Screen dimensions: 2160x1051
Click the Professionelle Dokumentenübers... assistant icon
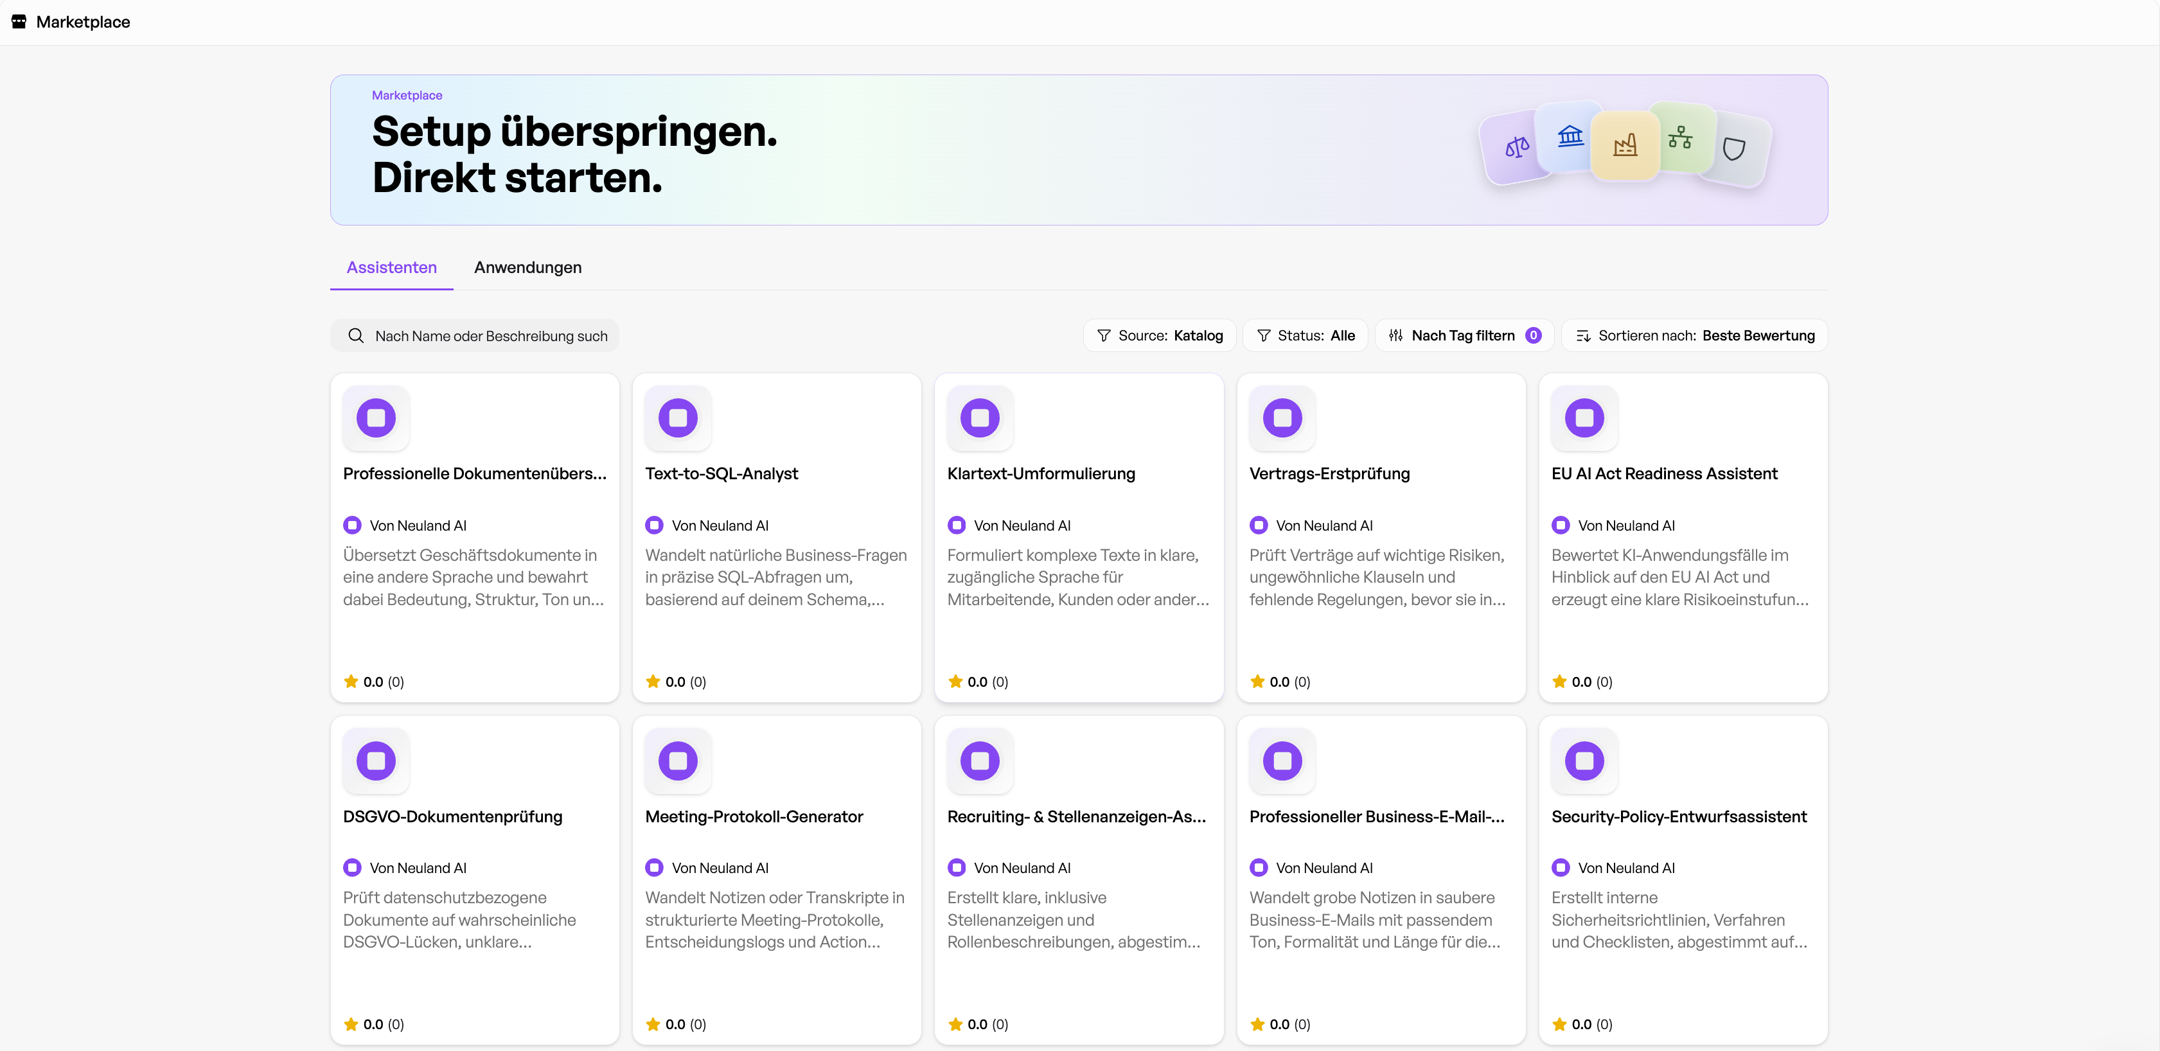point(376,418)
